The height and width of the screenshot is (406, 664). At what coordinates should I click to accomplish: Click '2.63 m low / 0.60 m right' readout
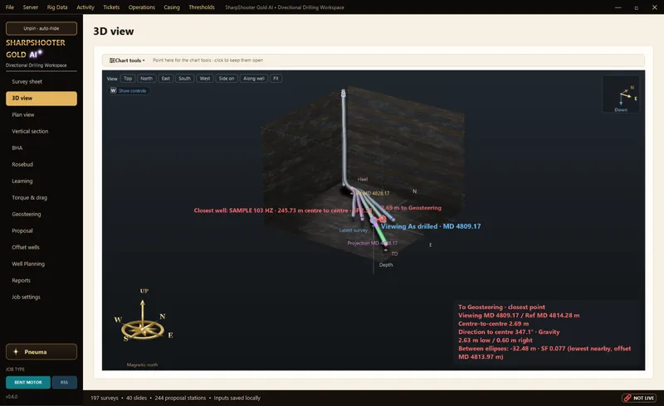[x=495, y=340]
